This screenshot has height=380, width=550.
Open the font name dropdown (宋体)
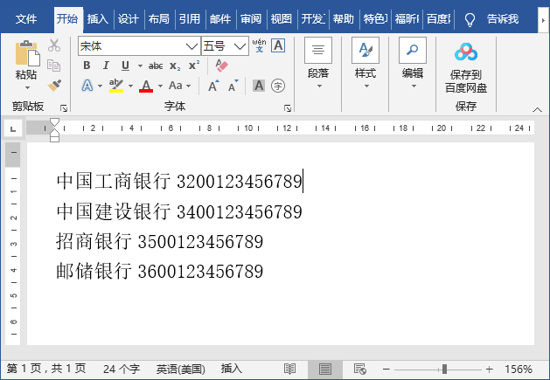tap(191, 45)
